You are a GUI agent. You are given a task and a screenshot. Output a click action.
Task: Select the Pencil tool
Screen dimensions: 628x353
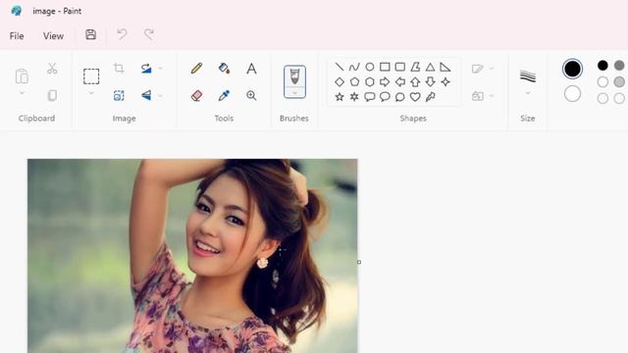click(x=196, y=69)
